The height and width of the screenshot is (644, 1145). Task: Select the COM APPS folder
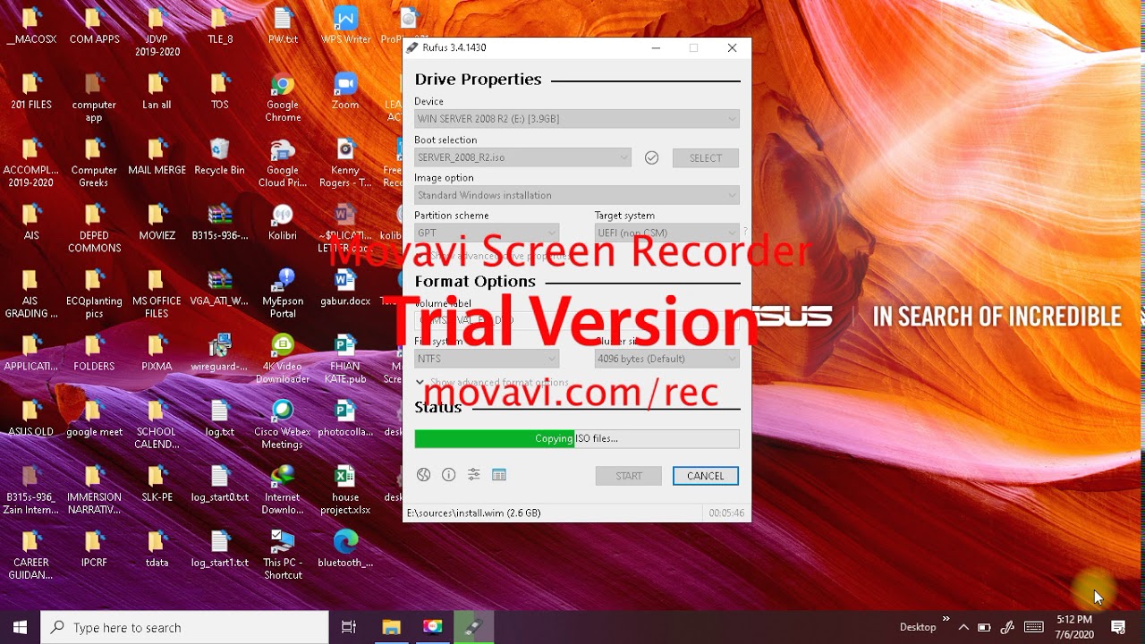point(94,27)
